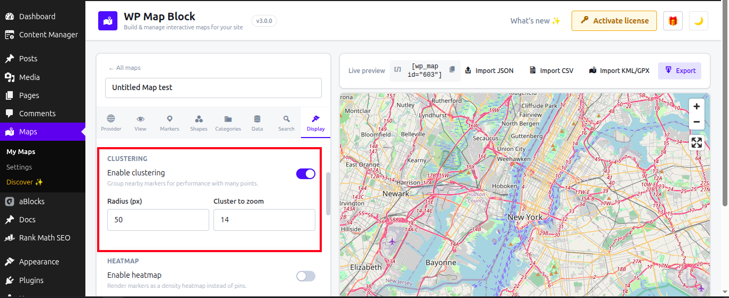
Task: Open map fullscreen view
Action: click(696, 142)
